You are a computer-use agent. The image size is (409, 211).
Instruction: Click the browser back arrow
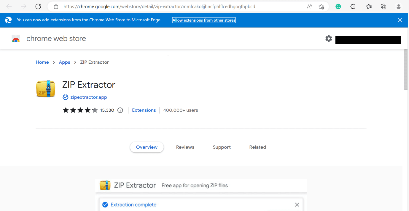tap(9, 7)
